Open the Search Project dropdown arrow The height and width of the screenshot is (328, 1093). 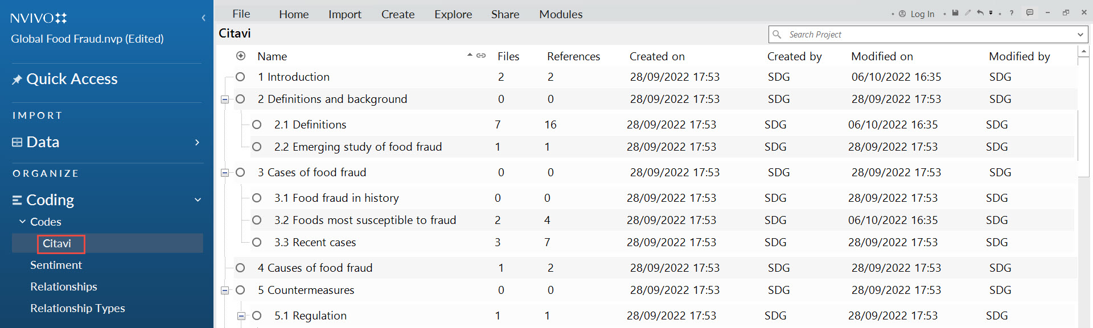(1080, 35)
